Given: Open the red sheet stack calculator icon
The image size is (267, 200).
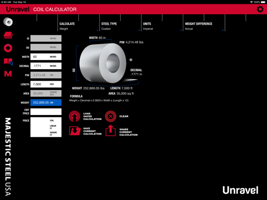Looking at the screenshot, I should pos(8,35).
